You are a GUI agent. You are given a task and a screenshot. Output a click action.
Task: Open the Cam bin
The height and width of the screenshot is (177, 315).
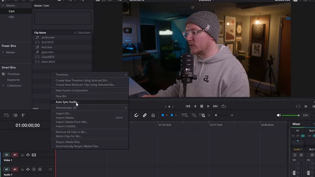[x=12, y=11]
